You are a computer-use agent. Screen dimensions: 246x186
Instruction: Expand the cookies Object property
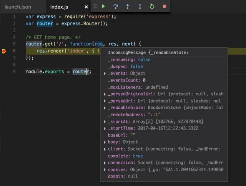click(105, 169)
